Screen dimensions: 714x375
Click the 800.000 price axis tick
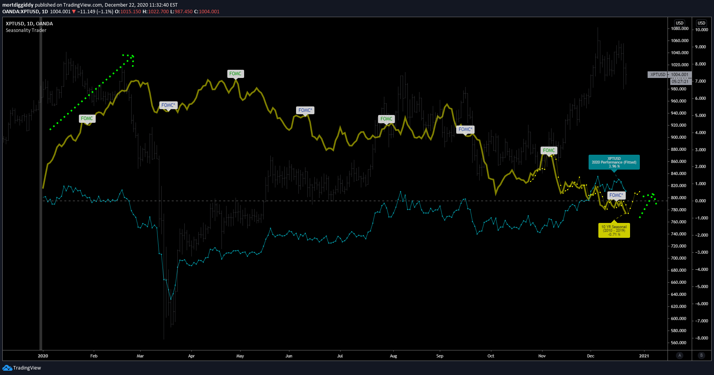[679, 198]
